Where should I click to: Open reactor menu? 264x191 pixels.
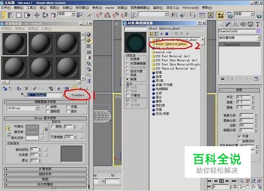(x=110, y=7)
